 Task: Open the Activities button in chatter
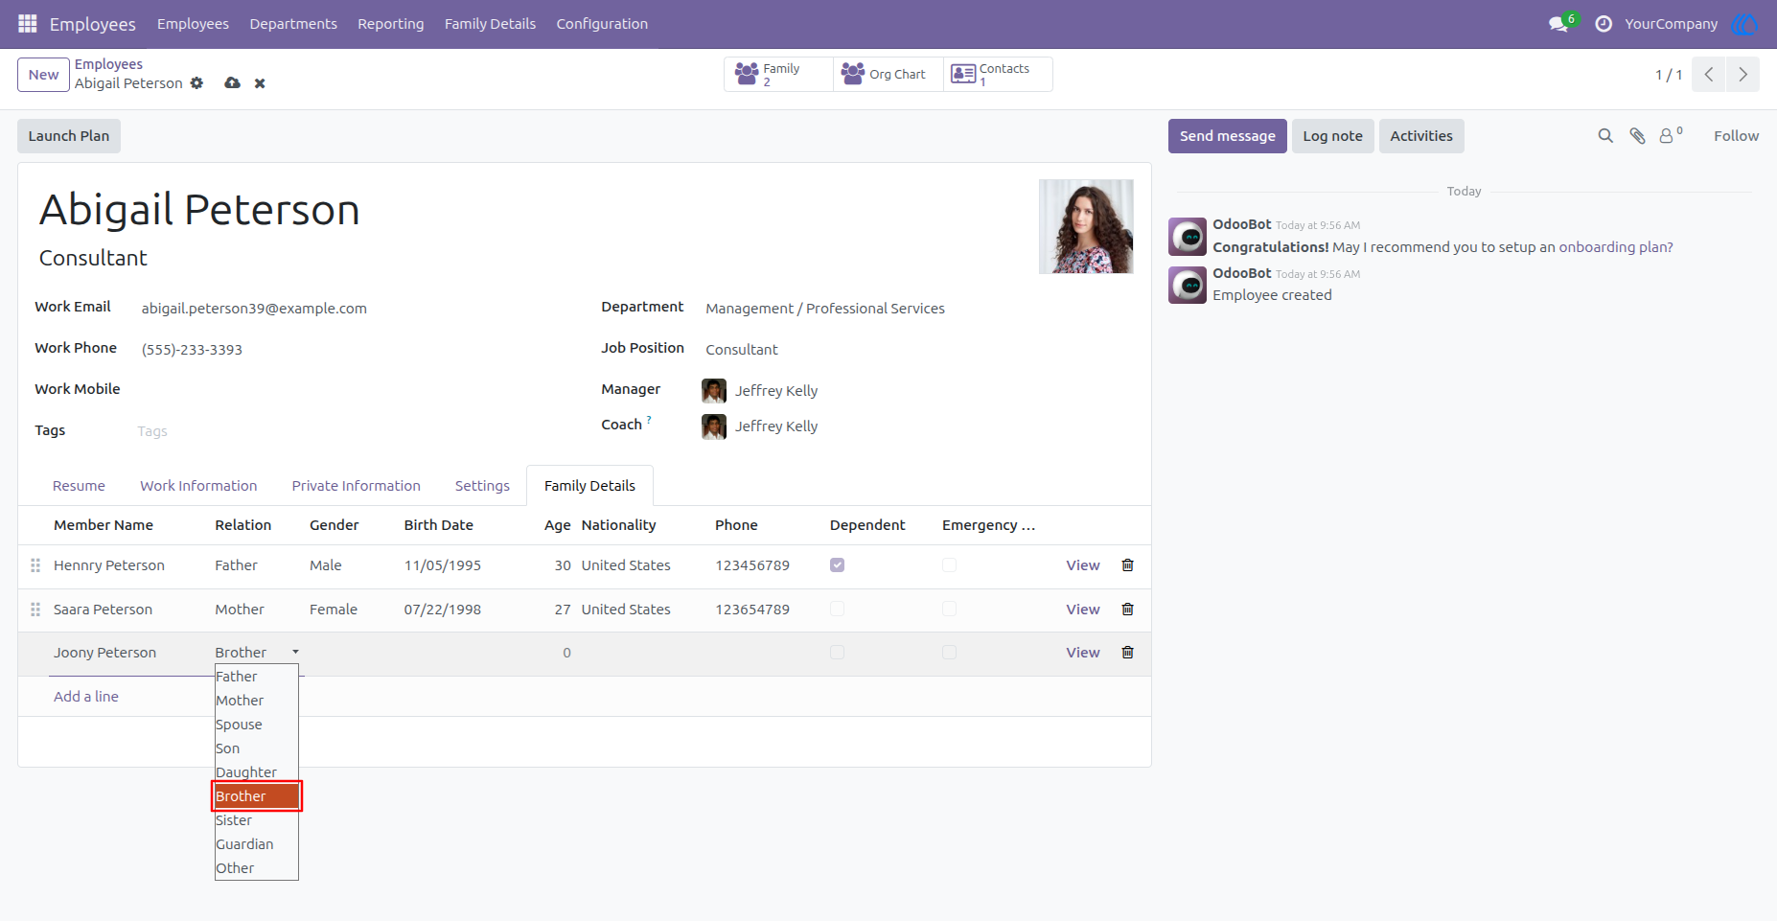tap(1421, 136)
